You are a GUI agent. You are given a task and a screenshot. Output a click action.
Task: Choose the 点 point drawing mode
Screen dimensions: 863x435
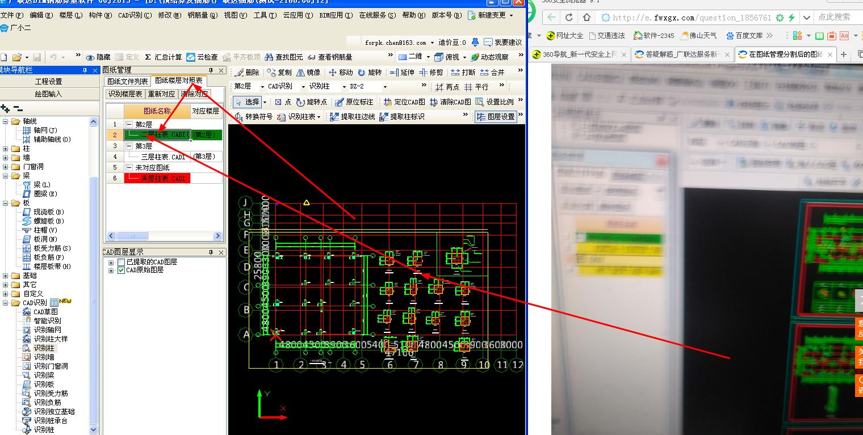(283, 102)
